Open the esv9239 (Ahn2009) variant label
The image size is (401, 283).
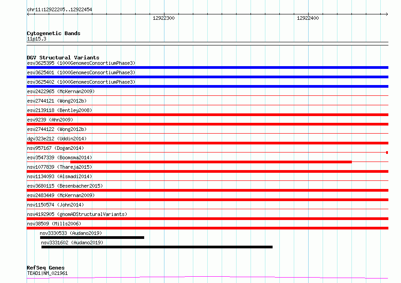(50, 120)
